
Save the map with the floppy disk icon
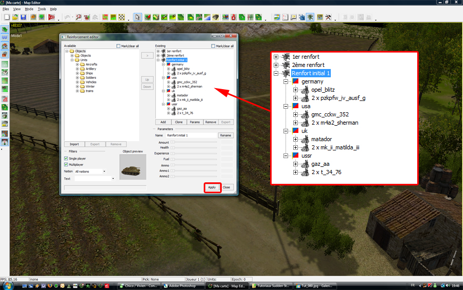23,17
